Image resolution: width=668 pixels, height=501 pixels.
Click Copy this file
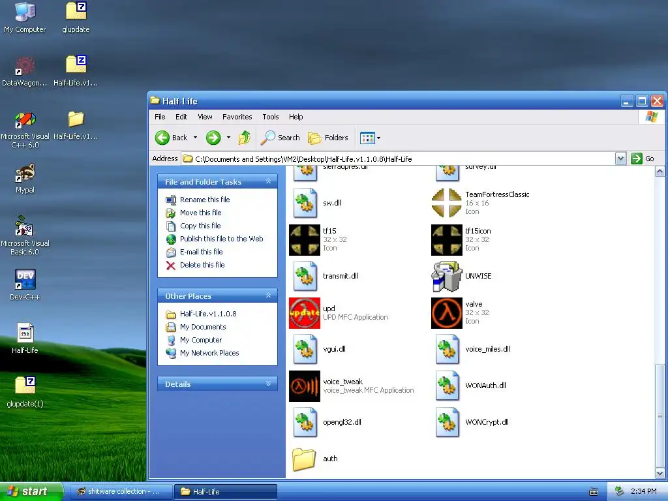(200, 226)
